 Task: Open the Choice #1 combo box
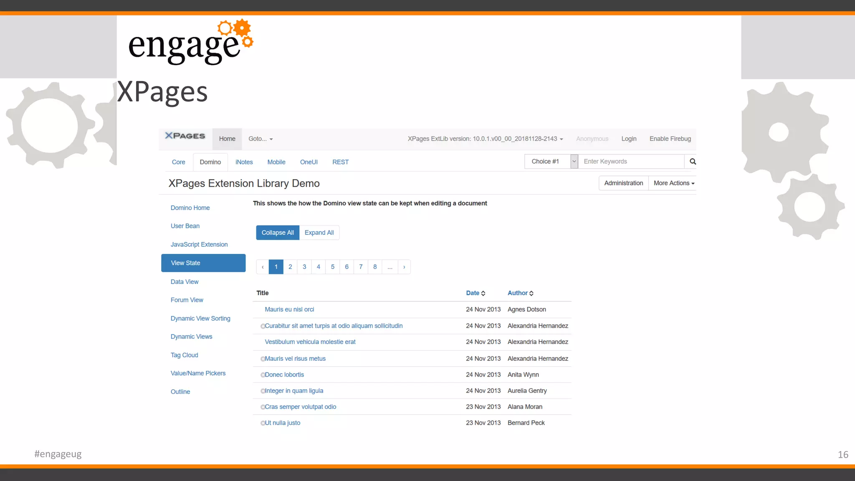click(551, 162)
